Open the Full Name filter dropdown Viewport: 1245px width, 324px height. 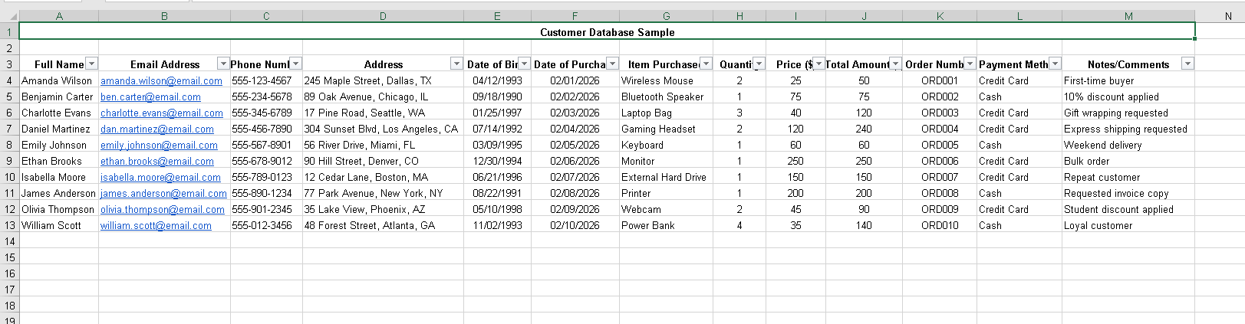pos(91,64)
